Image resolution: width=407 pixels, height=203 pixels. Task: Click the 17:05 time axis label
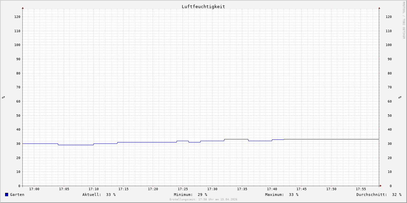coord(64,189)
